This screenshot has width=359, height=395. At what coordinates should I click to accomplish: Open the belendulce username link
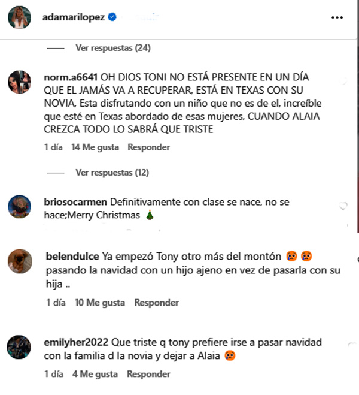pyautogui.click(x=72, y=256)
